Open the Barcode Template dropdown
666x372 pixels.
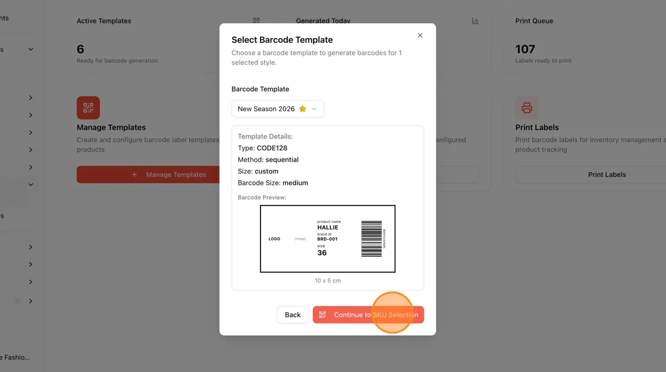click(278, 109)
